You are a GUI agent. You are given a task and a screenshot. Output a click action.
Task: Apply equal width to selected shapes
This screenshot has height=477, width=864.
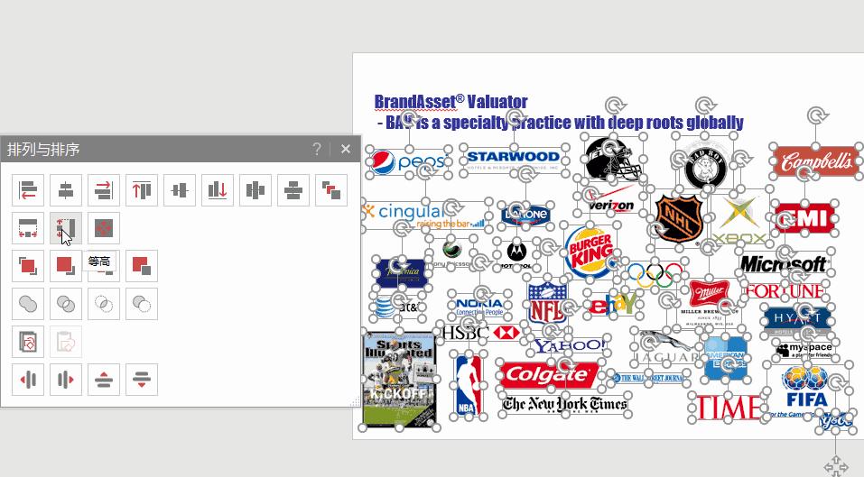[x=28, y=228]
